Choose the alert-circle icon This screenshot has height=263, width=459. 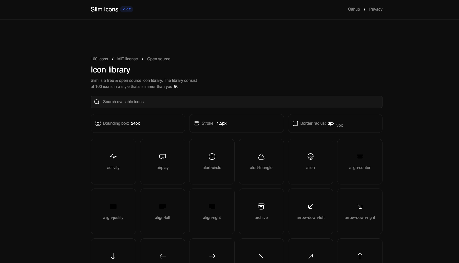(x=212, y=161)
